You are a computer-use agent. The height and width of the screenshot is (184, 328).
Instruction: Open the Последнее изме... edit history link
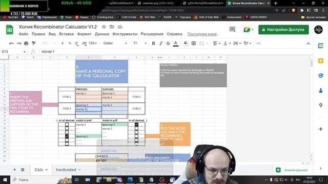203,34
